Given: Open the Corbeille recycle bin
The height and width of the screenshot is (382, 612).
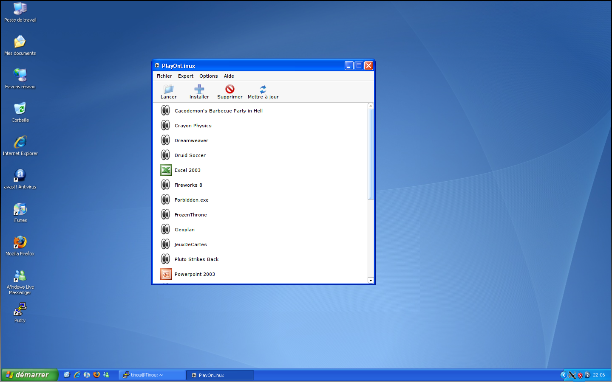Looking at the screenshot, I should [20, 109].
